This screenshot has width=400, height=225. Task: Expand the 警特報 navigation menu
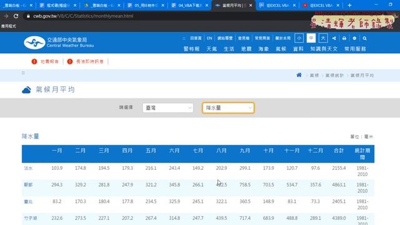192,49
